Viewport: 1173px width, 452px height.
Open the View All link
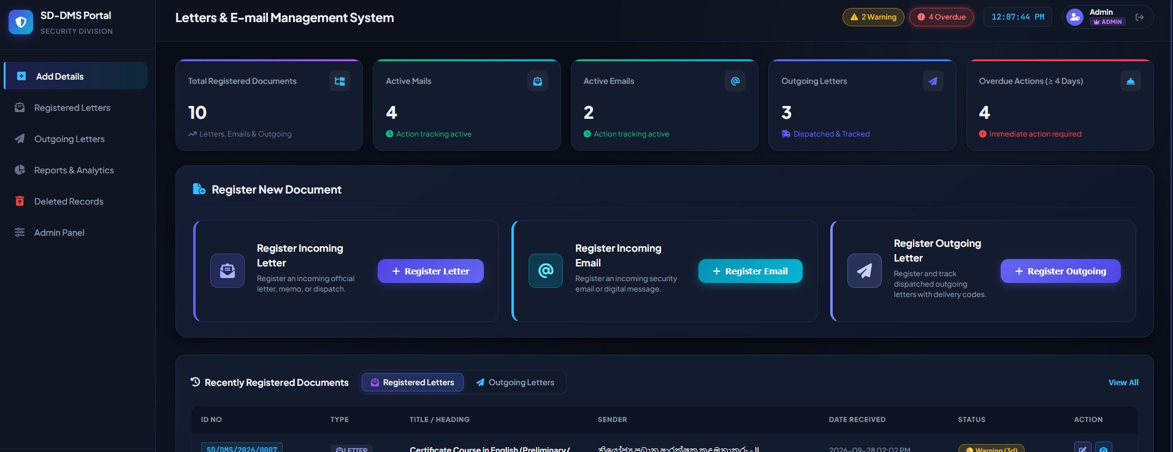pyautogui.click(x=1123, y=382)
